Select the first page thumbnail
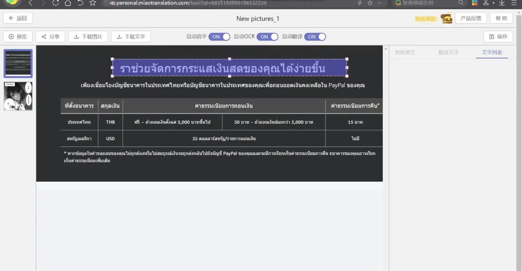Screen dimensions: 522x271 click(18, 63)
